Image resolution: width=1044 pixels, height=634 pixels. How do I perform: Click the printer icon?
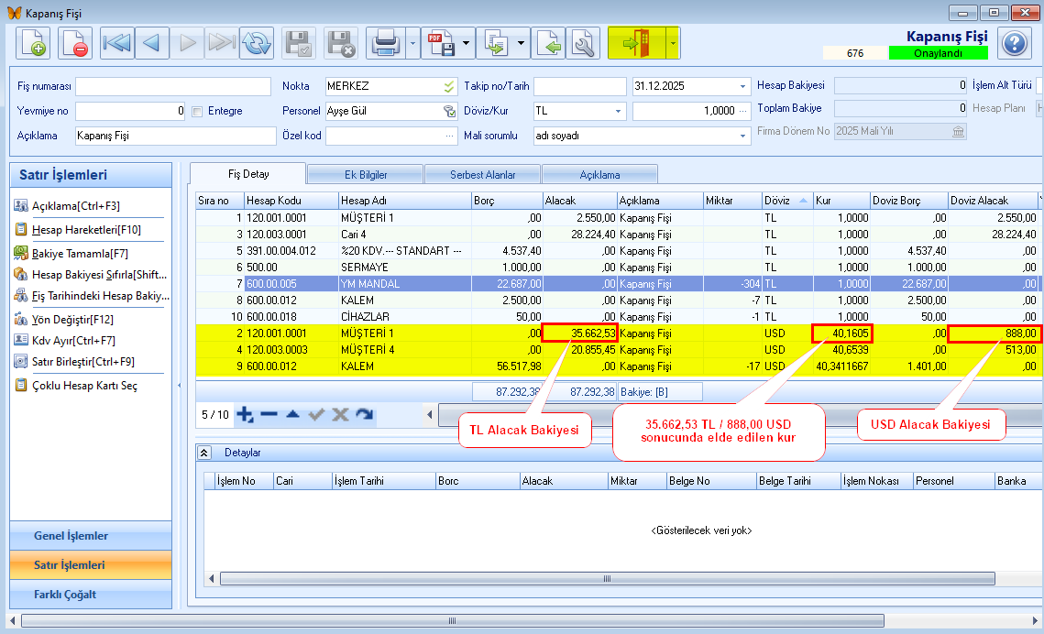click(x=385, y=43)
